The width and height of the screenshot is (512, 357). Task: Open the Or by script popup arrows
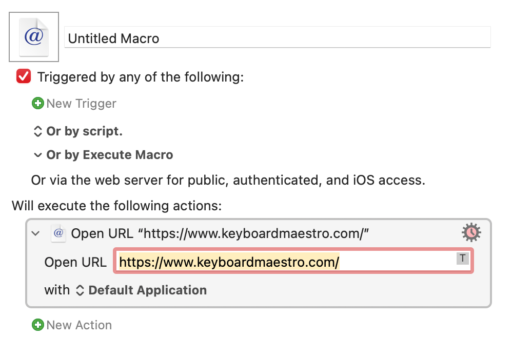37,131
